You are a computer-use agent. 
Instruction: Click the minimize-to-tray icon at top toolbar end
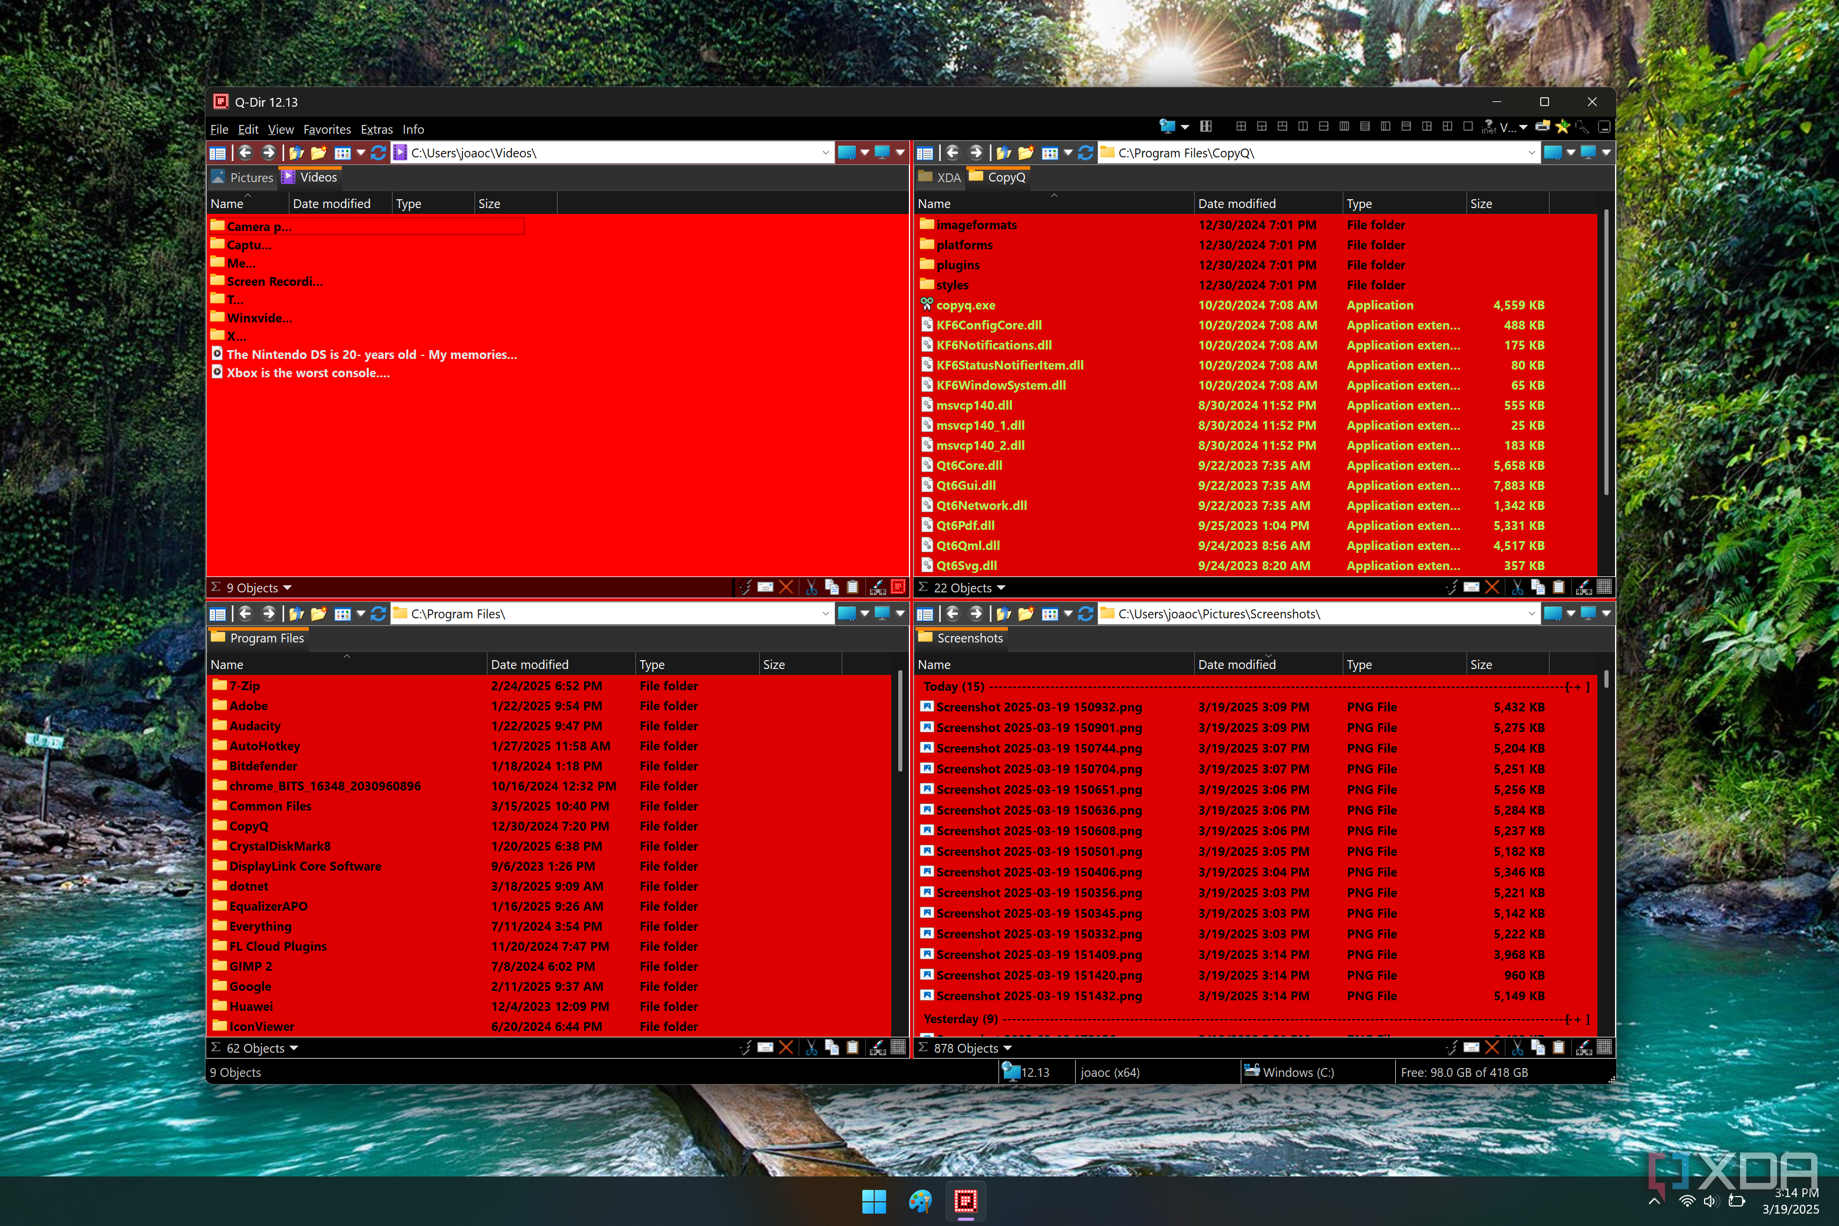[1604, 127]
